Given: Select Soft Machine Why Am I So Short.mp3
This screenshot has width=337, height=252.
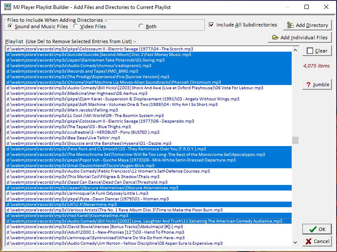Looking at the screenshot, I should tap(148, 105).
